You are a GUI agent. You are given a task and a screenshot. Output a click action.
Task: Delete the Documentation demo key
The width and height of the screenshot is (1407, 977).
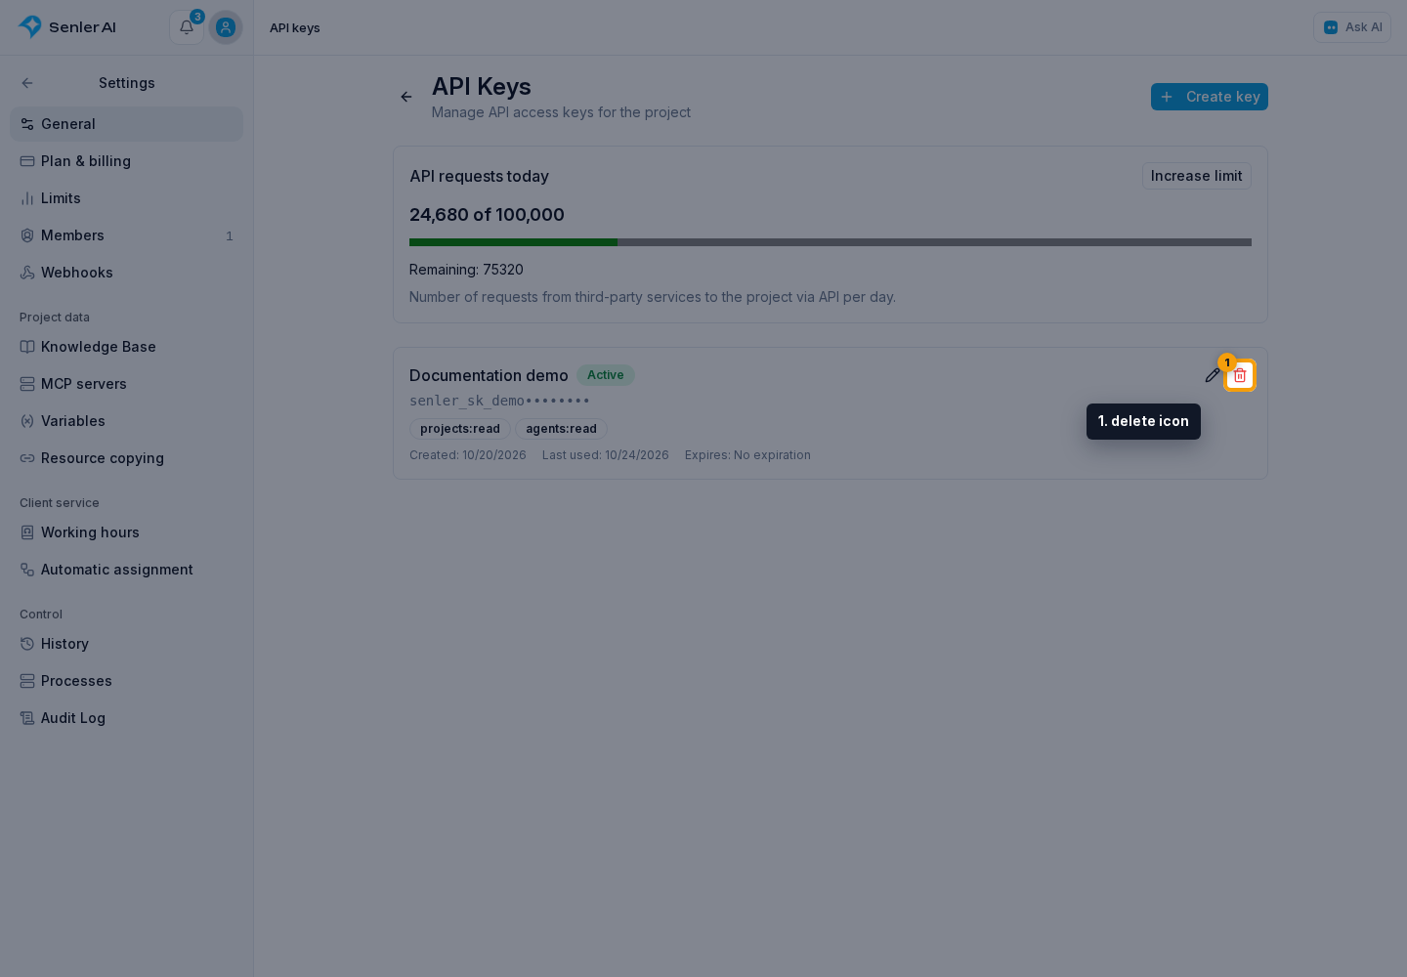(x=1240, y=375)
